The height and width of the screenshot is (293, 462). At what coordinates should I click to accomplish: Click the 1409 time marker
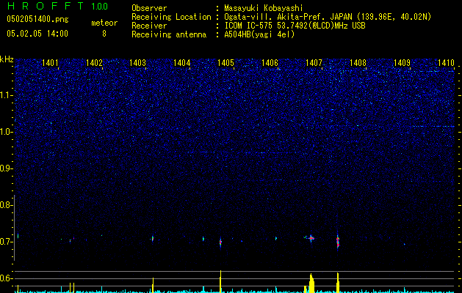[x=402, y=62]
